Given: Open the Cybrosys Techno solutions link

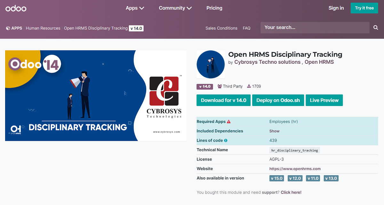Looking at the screenshot, I should tap(267, 62).
